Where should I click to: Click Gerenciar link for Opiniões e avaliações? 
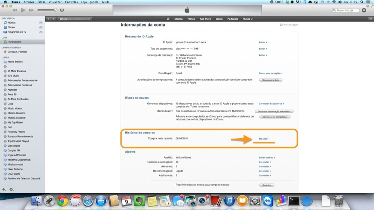tap(264, 162)
